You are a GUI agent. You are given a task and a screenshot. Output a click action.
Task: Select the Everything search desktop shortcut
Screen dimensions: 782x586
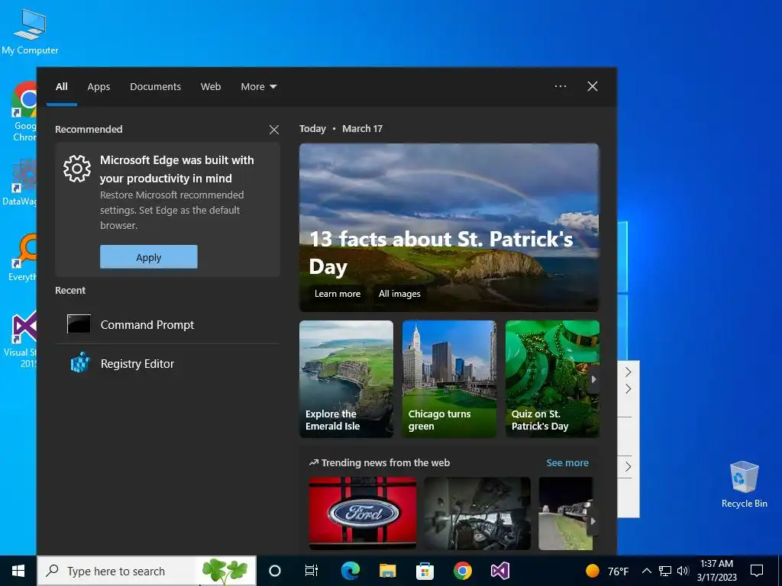[22, 258]
